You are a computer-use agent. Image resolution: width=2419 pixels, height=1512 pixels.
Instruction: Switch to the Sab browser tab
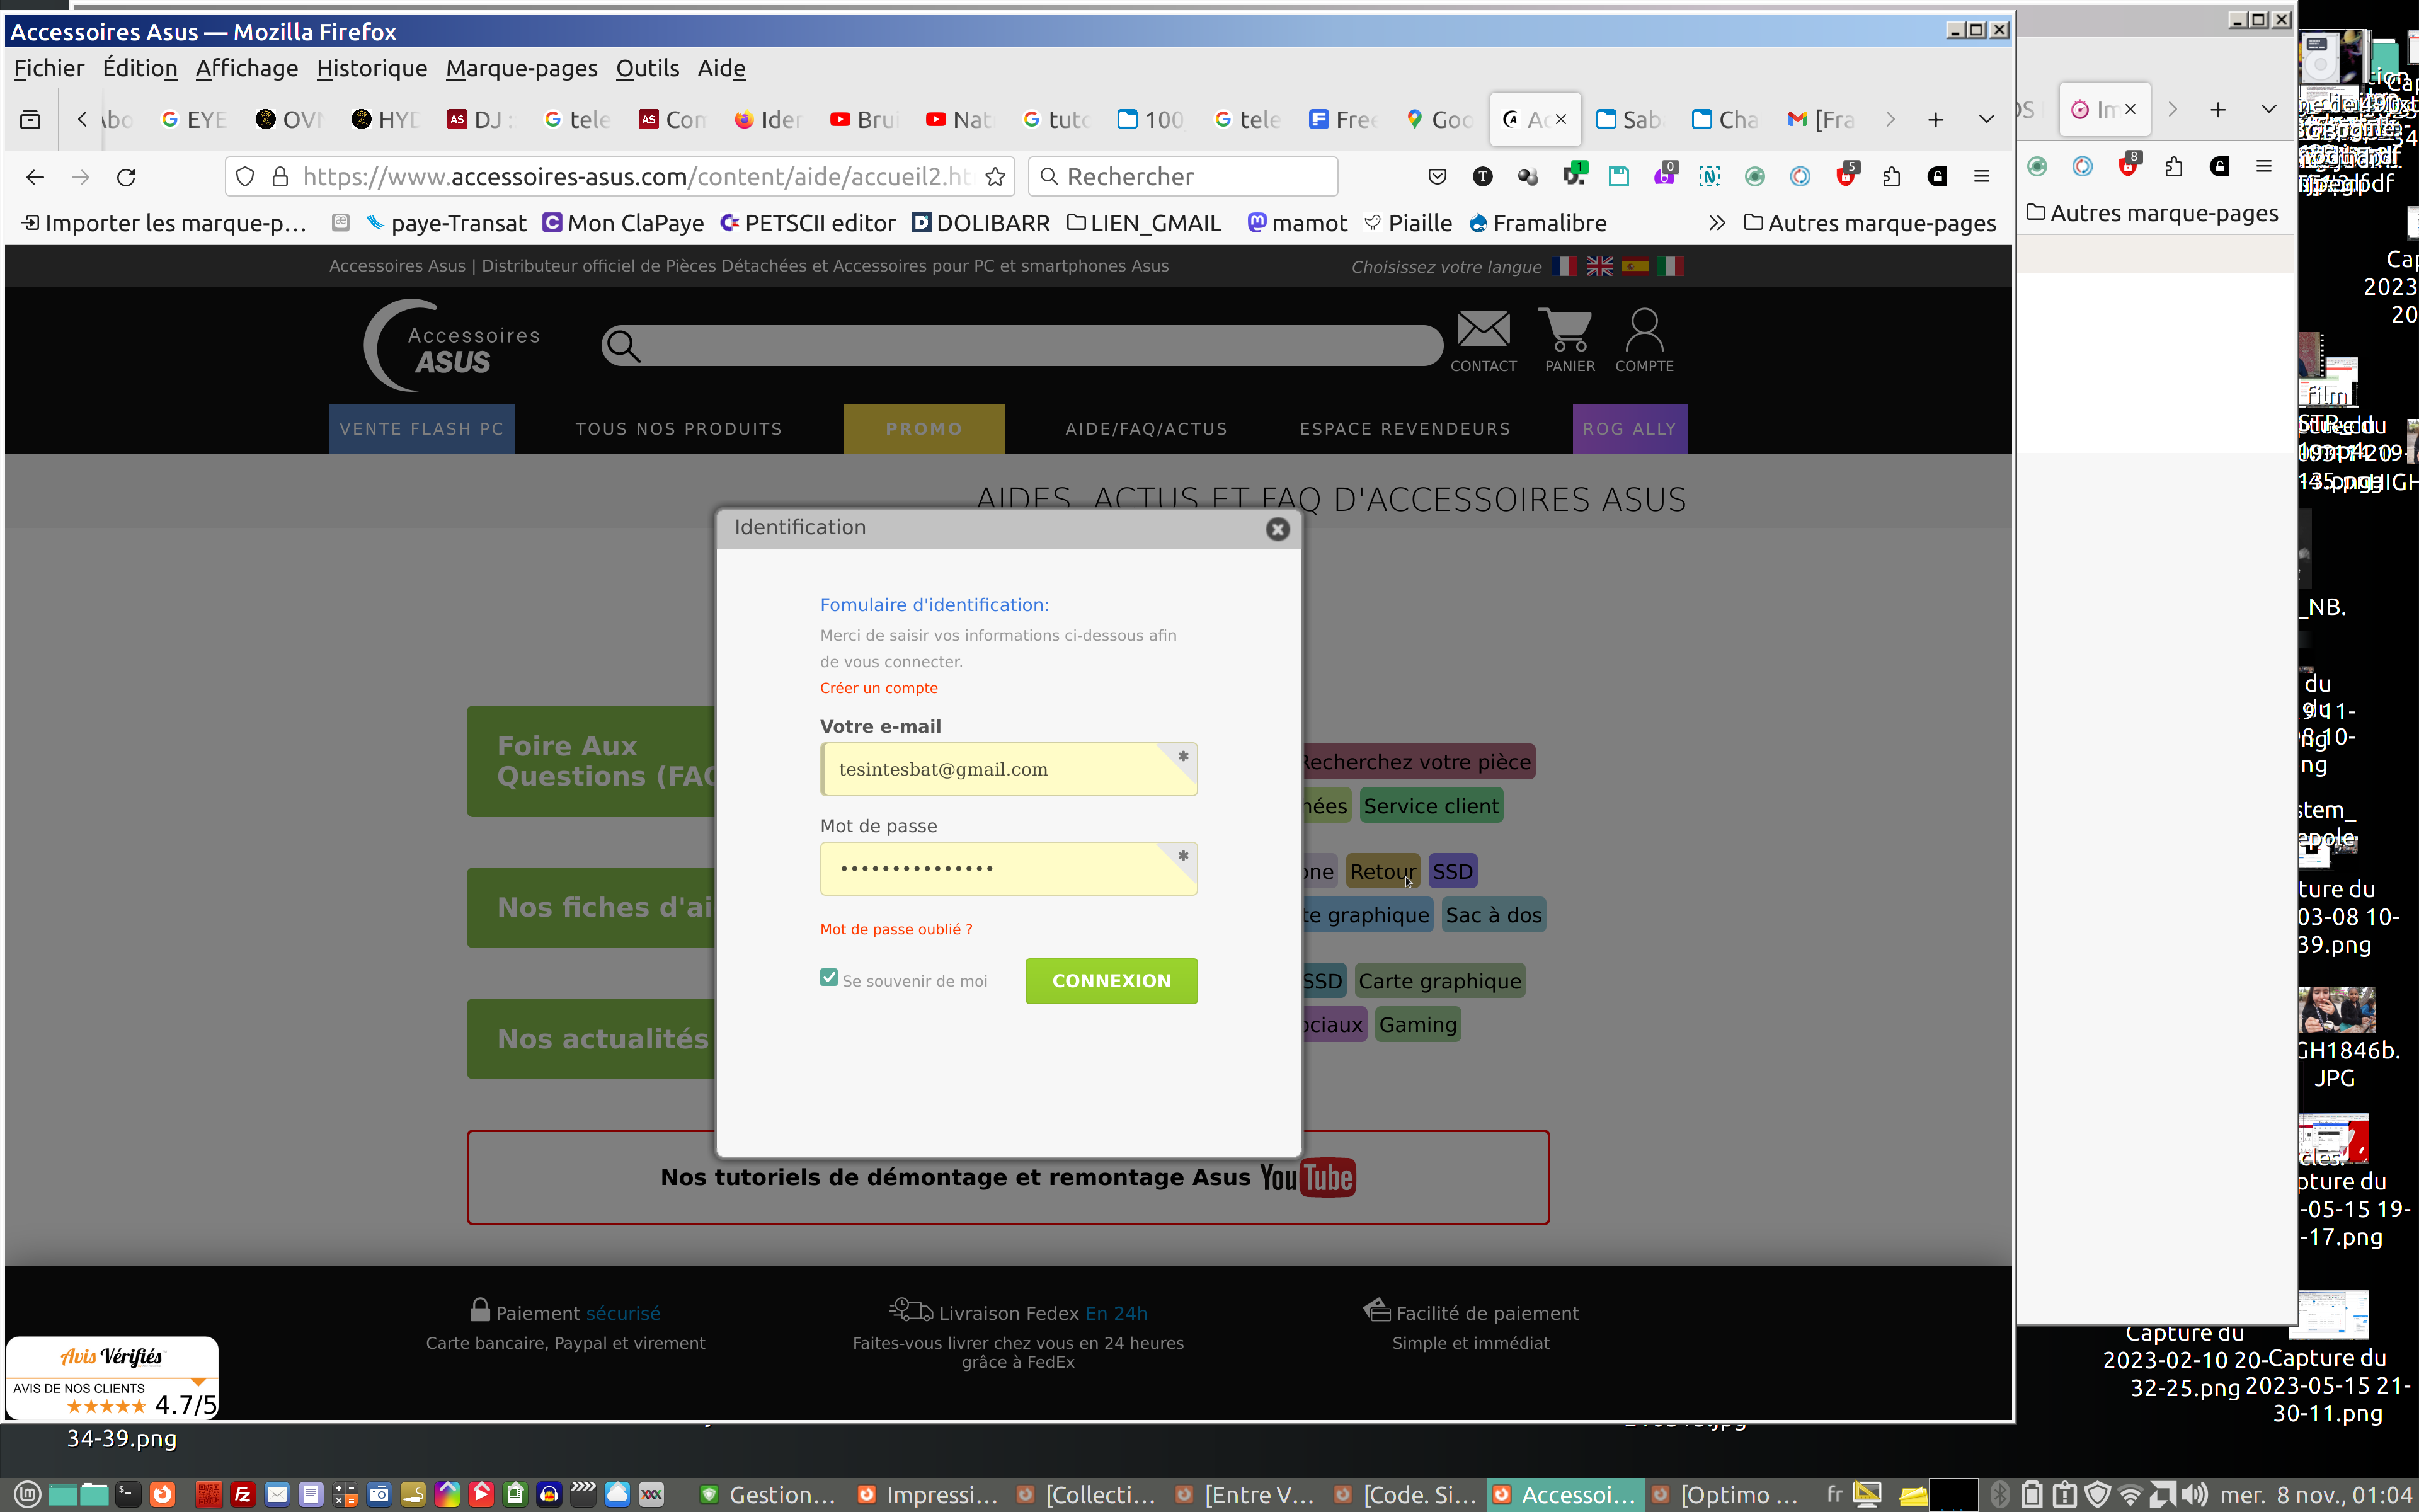click(1629, 120)
